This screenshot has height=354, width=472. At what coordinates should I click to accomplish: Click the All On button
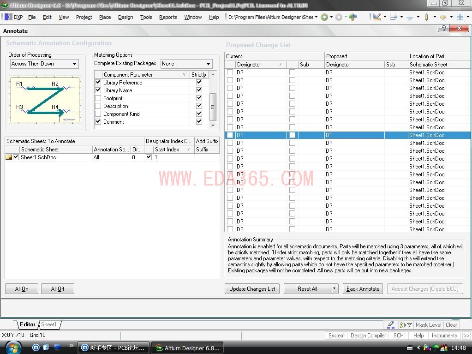click(22, 288)
